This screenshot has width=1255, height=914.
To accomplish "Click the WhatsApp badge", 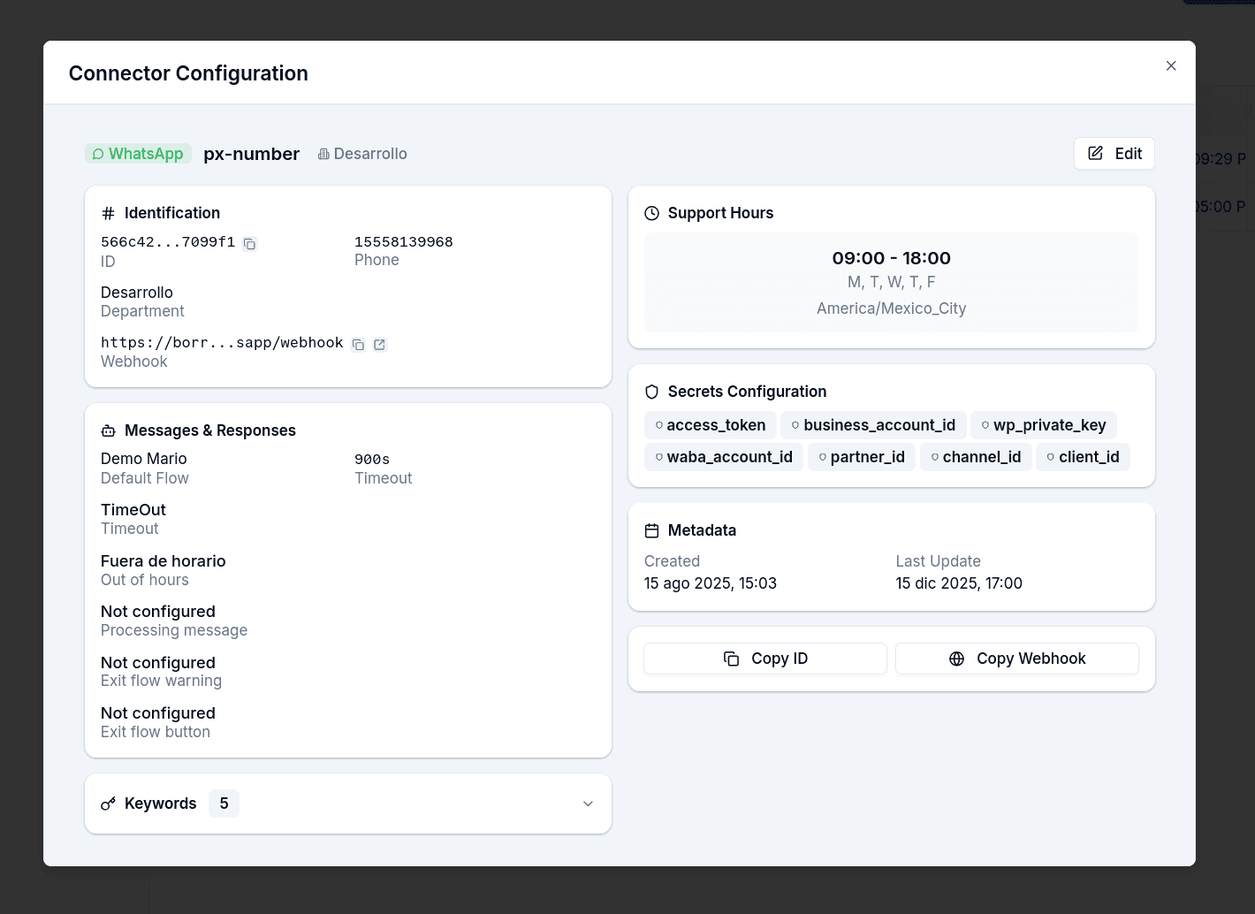I will coord(138,154).
